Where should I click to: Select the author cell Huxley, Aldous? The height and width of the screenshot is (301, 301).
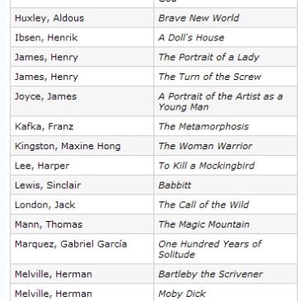(82, 18)
